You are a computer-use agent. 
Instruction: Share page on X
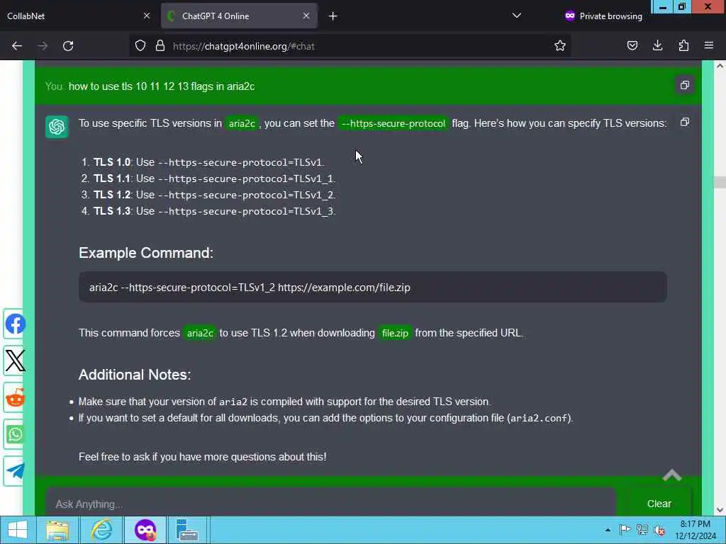15,361
